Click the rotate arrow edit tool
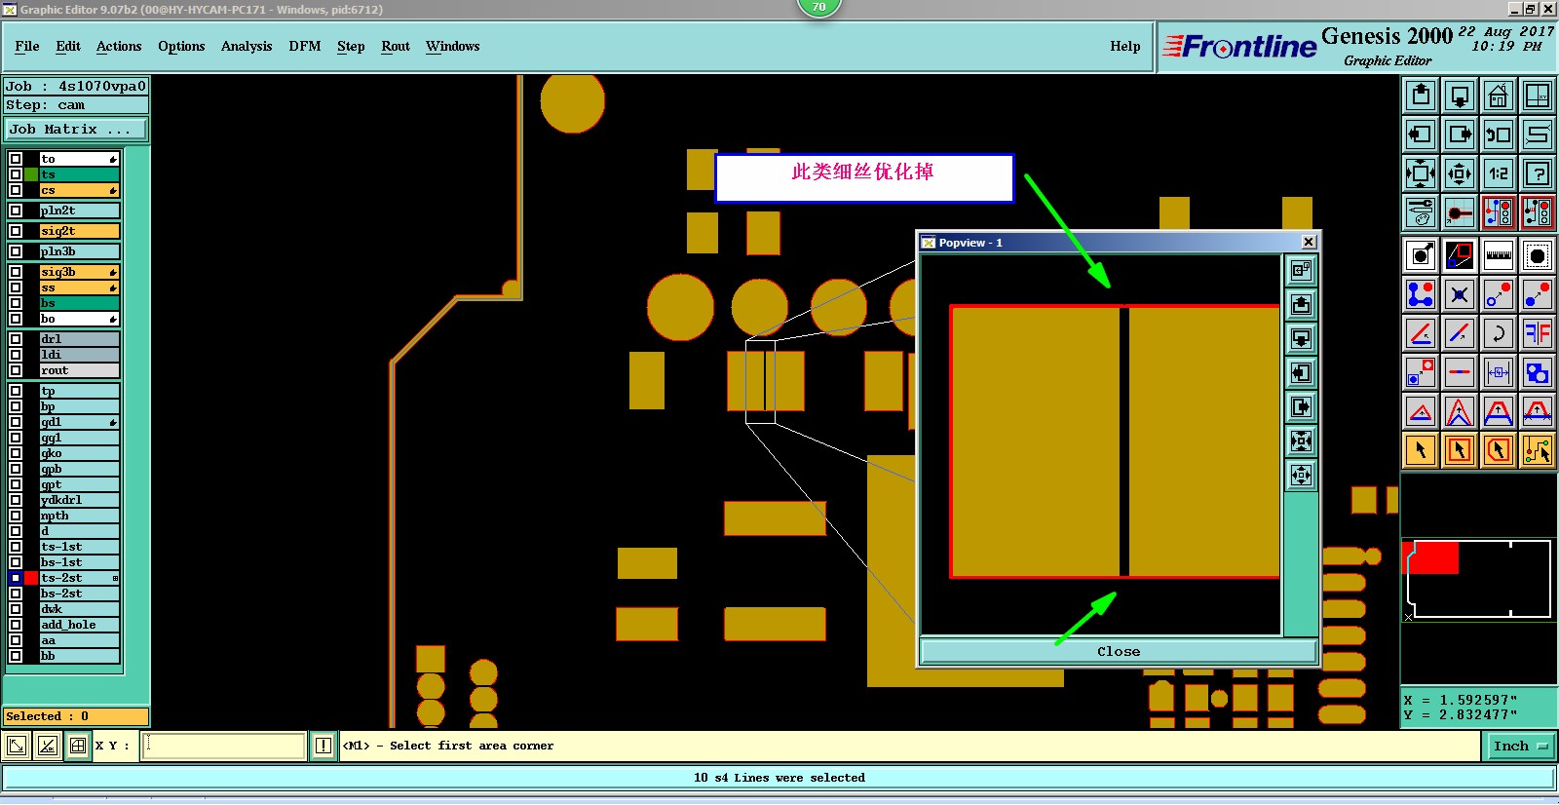Viewport: 1559px width, 805px height. click(1499, 333)
